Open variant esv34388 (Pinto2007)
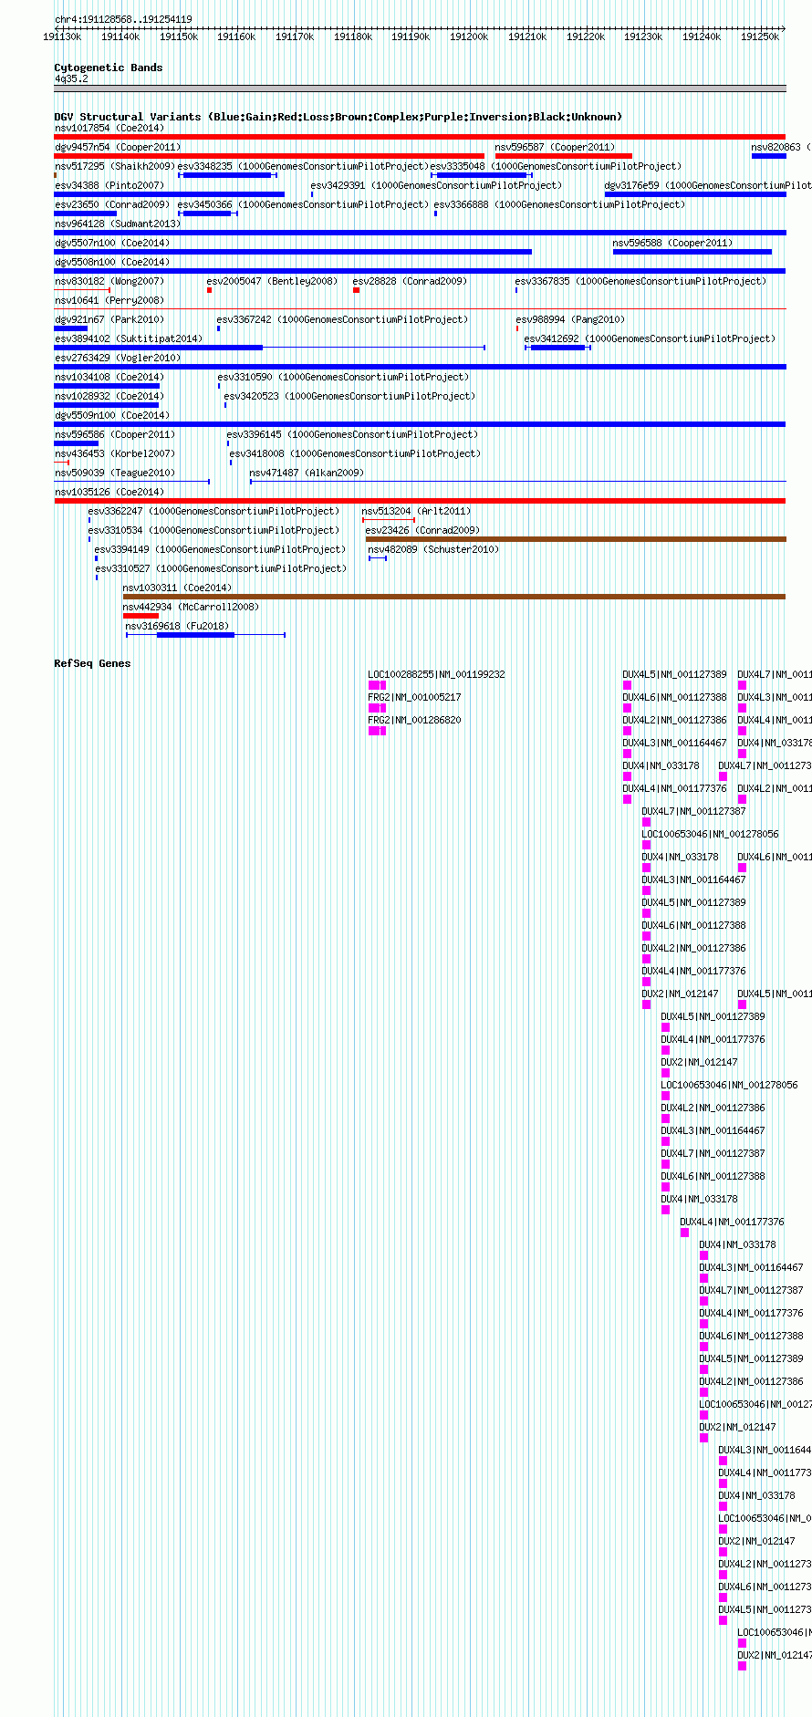 click(109, 185)
